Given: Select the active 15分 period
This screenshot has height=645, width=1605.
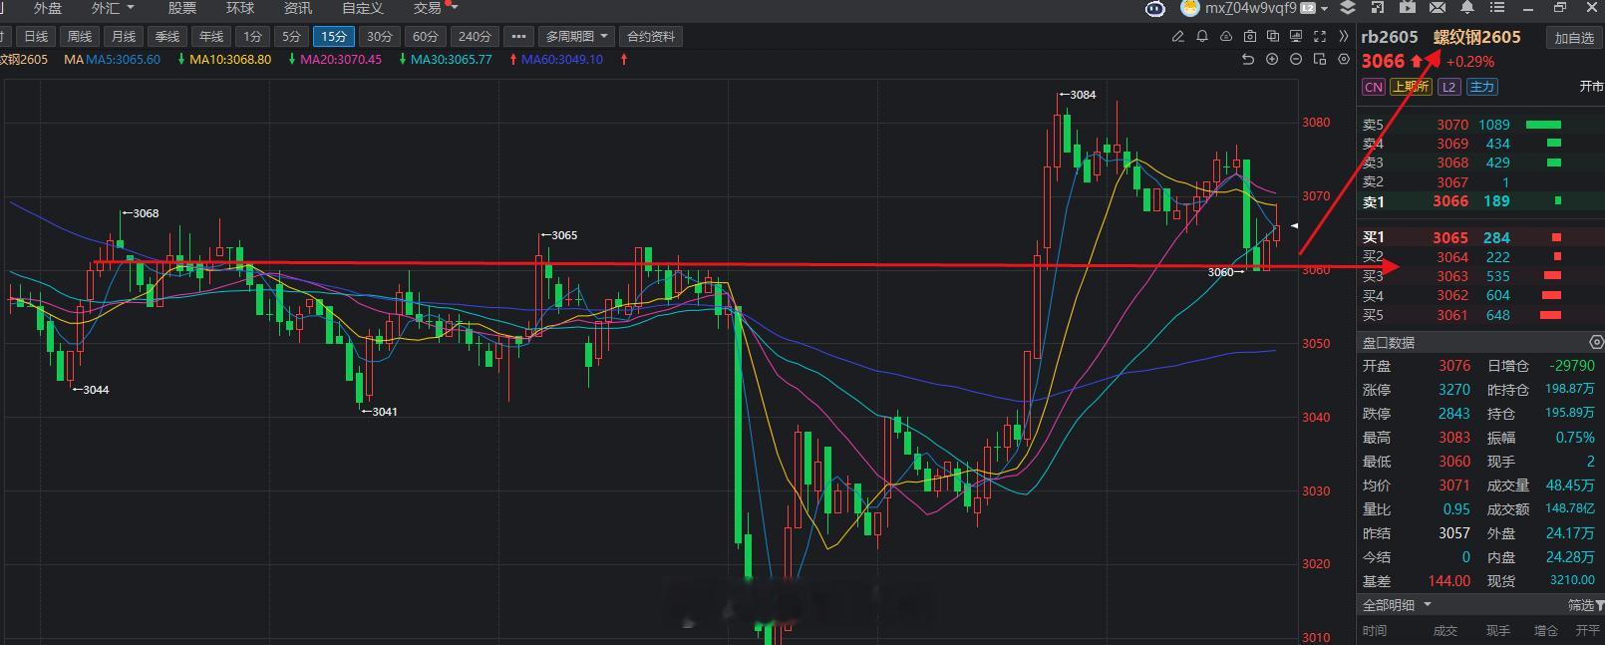Looking at the screenshot, I should [333, 36].
